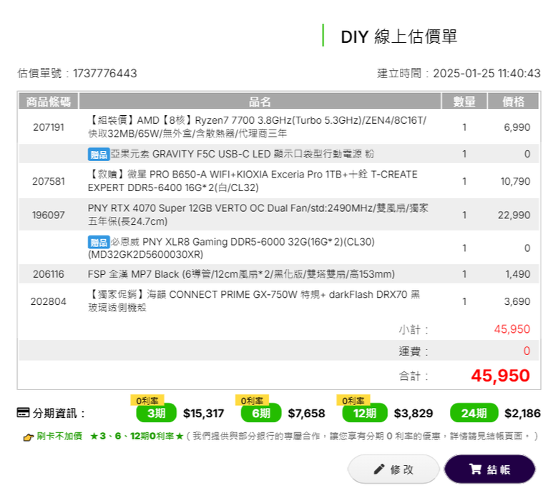Click the 3、6、12期0利率 starred text
The image size is (558, 501).
[x=137, y=436]
